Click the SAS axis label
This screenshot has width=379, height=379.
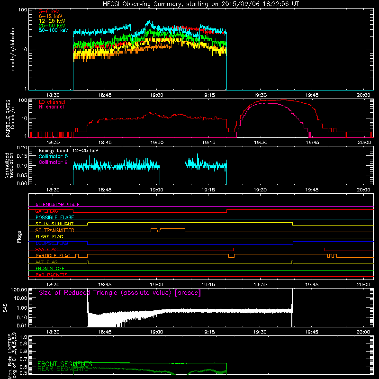click(5, 308)
